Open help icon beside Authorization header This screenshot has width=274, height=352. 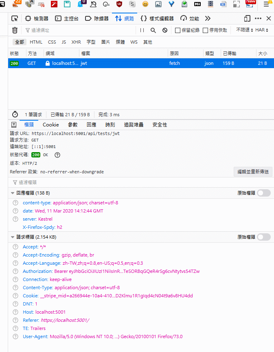tap(15, 271)
